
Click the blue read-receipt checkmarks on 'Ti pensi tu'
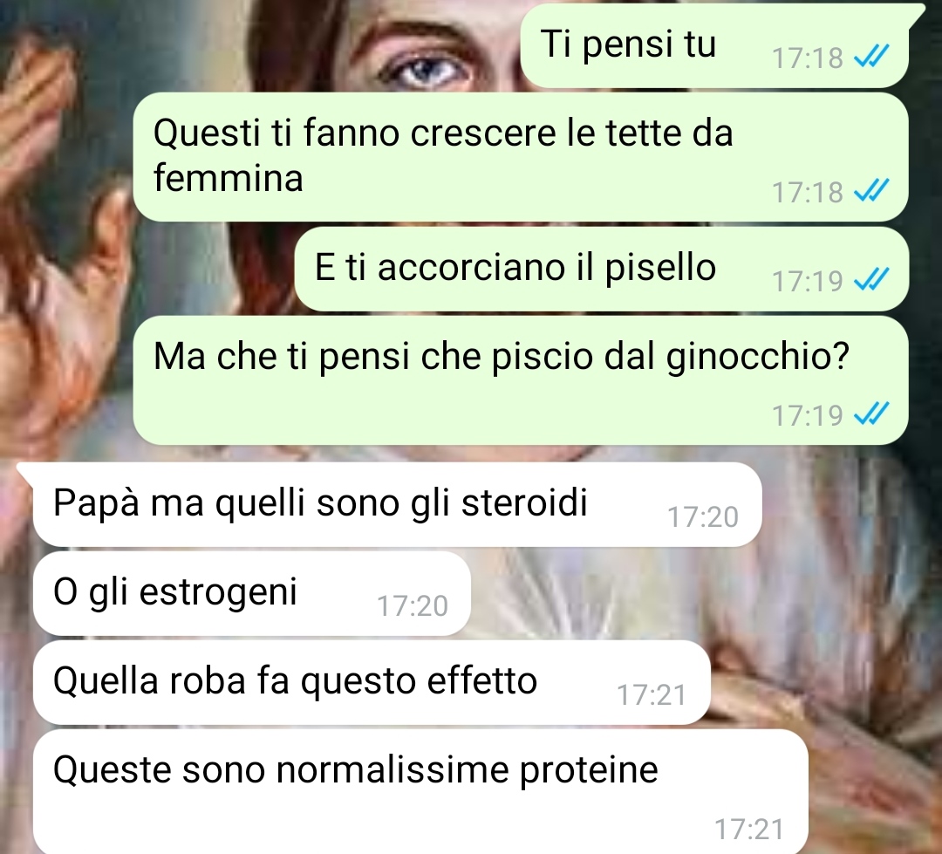871,57
